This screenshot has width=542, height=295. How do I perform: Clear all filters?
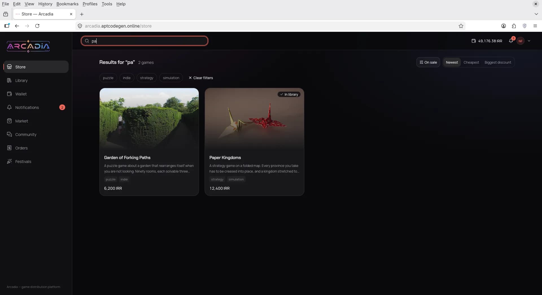tap(201, 78)
